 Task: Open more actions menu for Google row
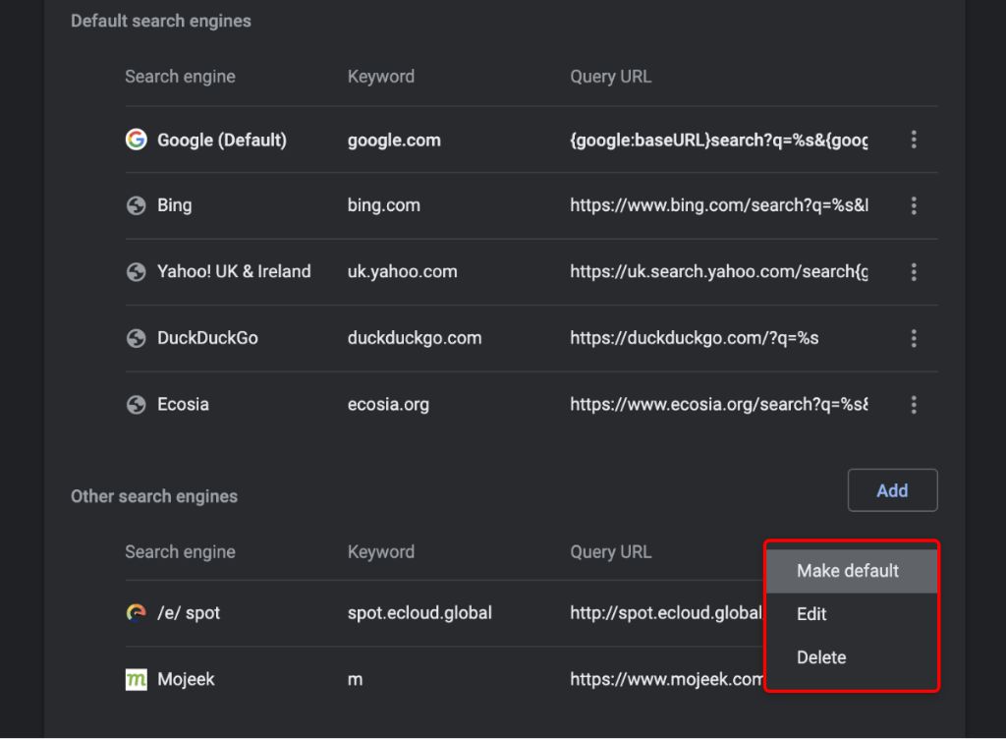[914, 140]
